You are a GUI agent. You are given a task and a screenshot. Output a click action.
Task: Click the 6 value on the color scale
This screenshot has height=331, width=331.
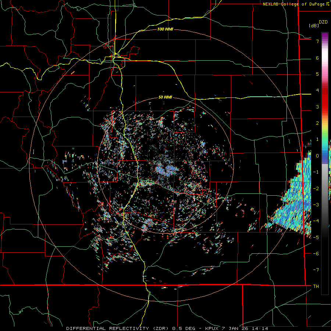[x=317, y=58]
